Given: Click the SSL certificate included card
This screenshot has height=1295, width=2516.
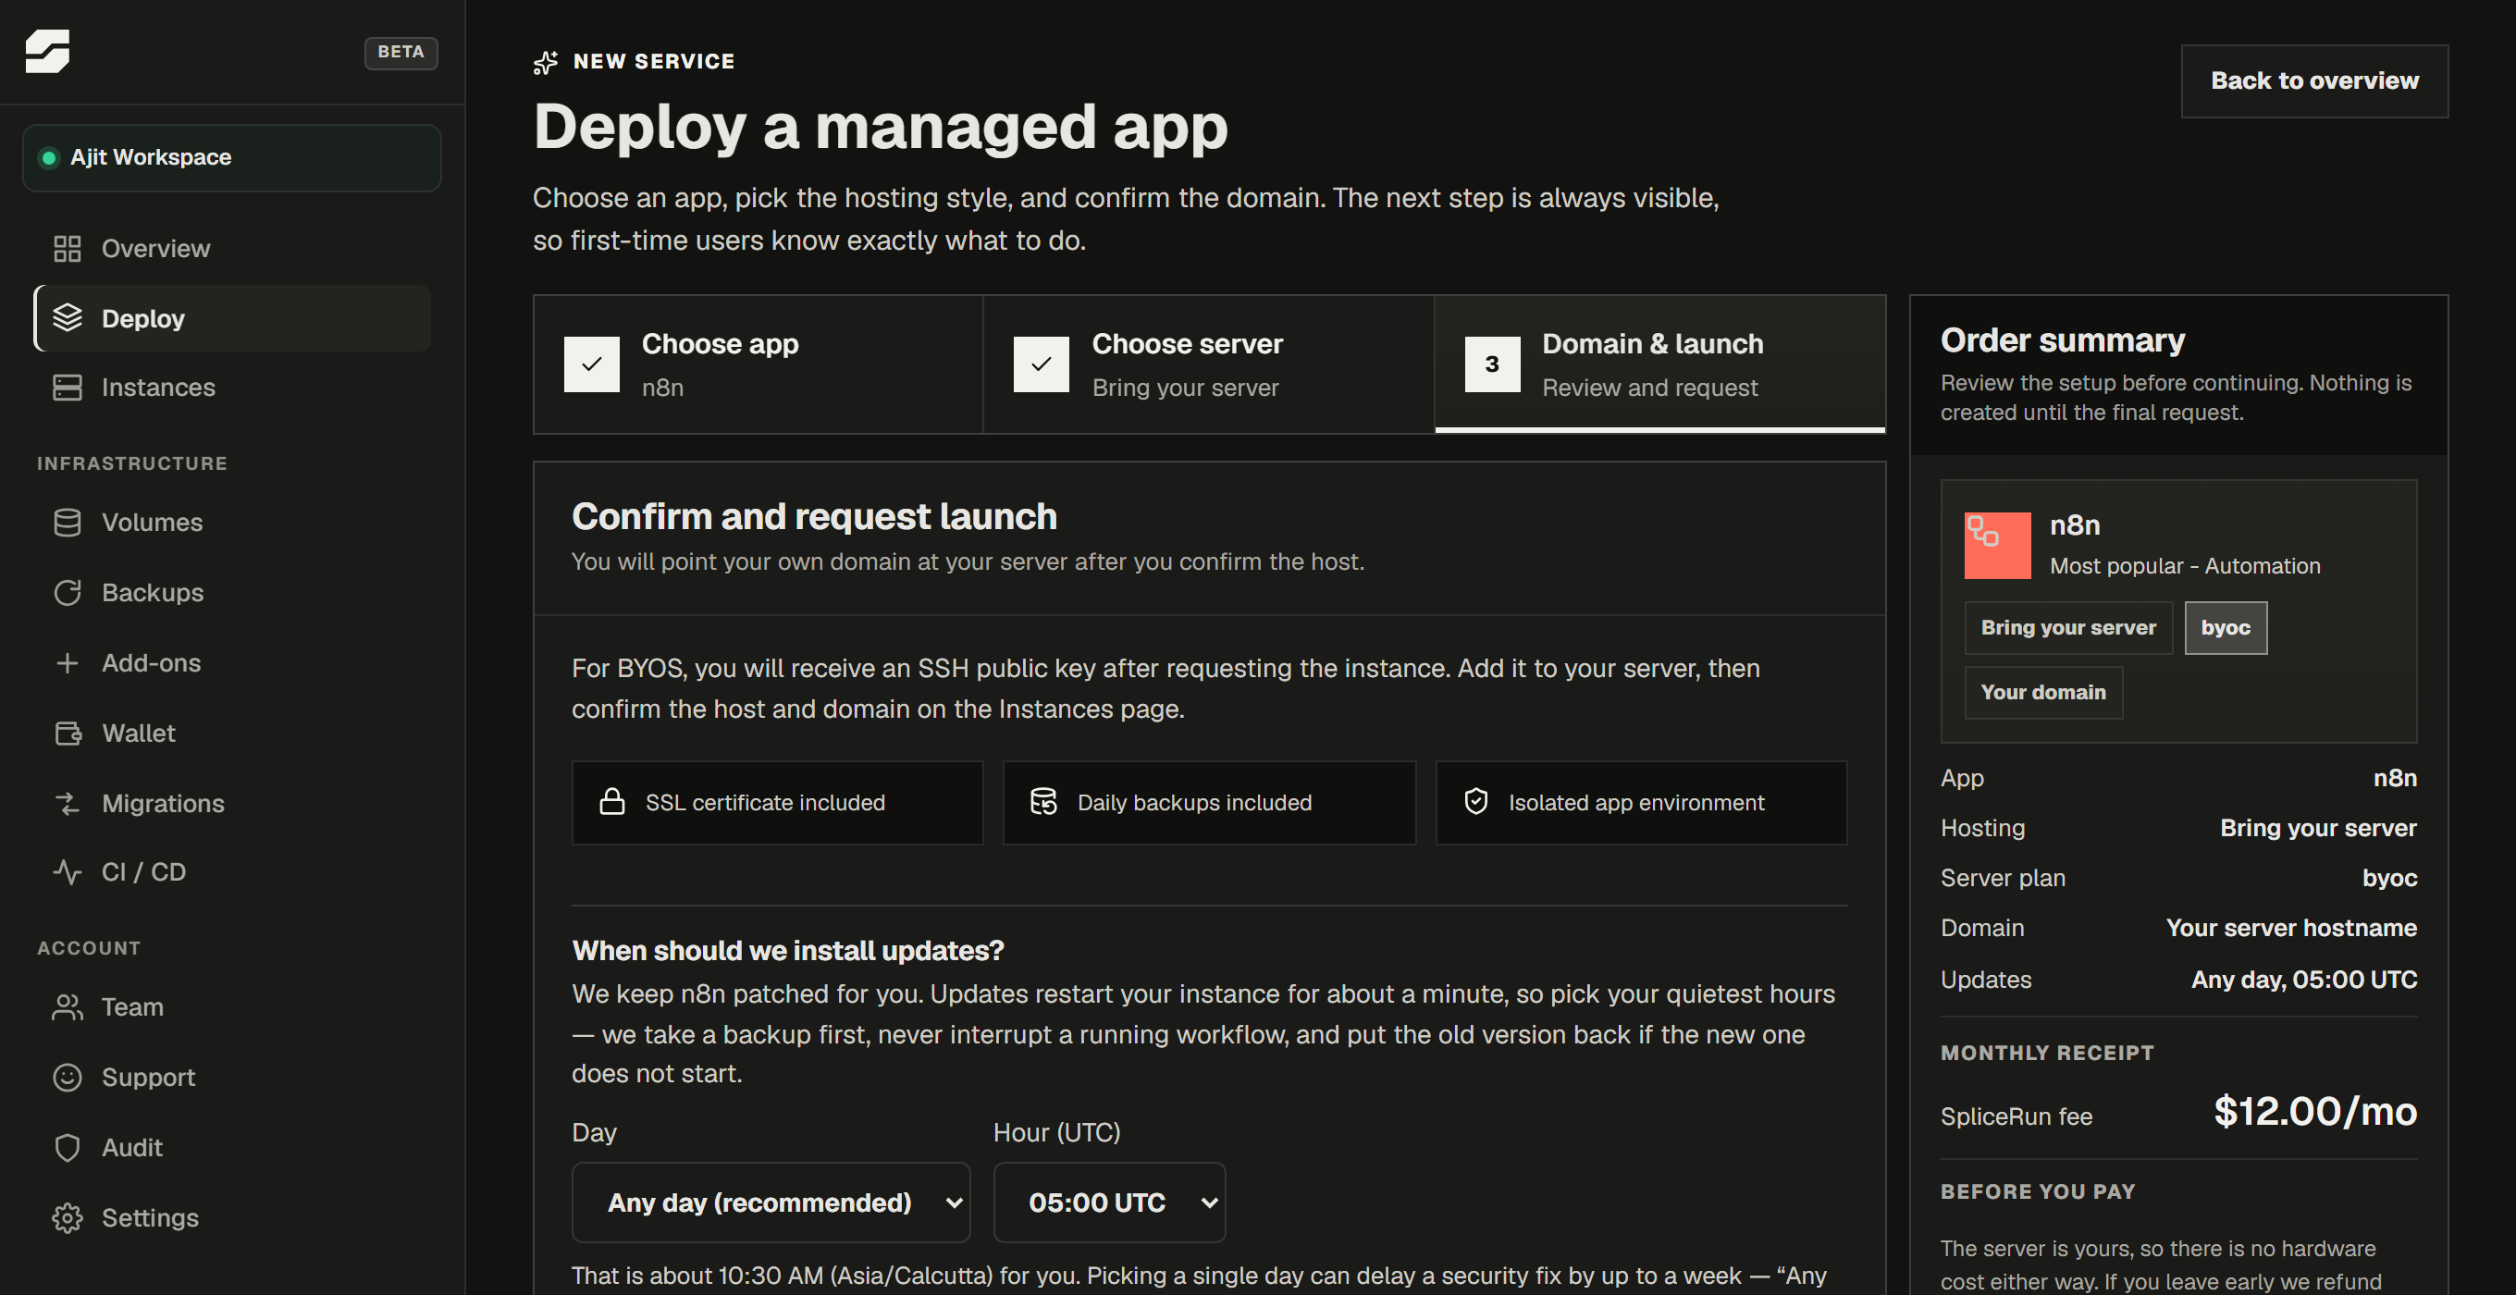Looking at the screenshot, I should click(777, 803).
